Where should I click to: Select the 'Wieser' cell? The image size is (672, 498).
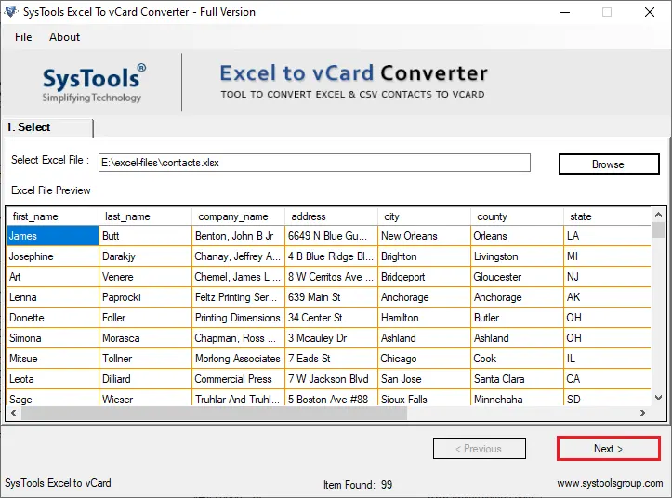point(145,399)
